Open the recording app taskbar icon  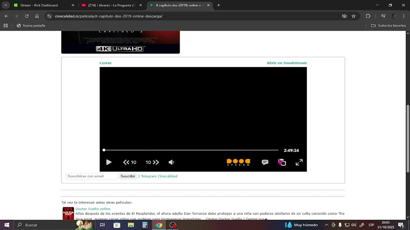point(173,225)
